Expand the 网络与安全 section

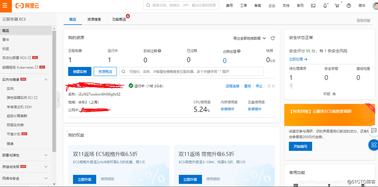pyautogui.click(x=46, y=178)
